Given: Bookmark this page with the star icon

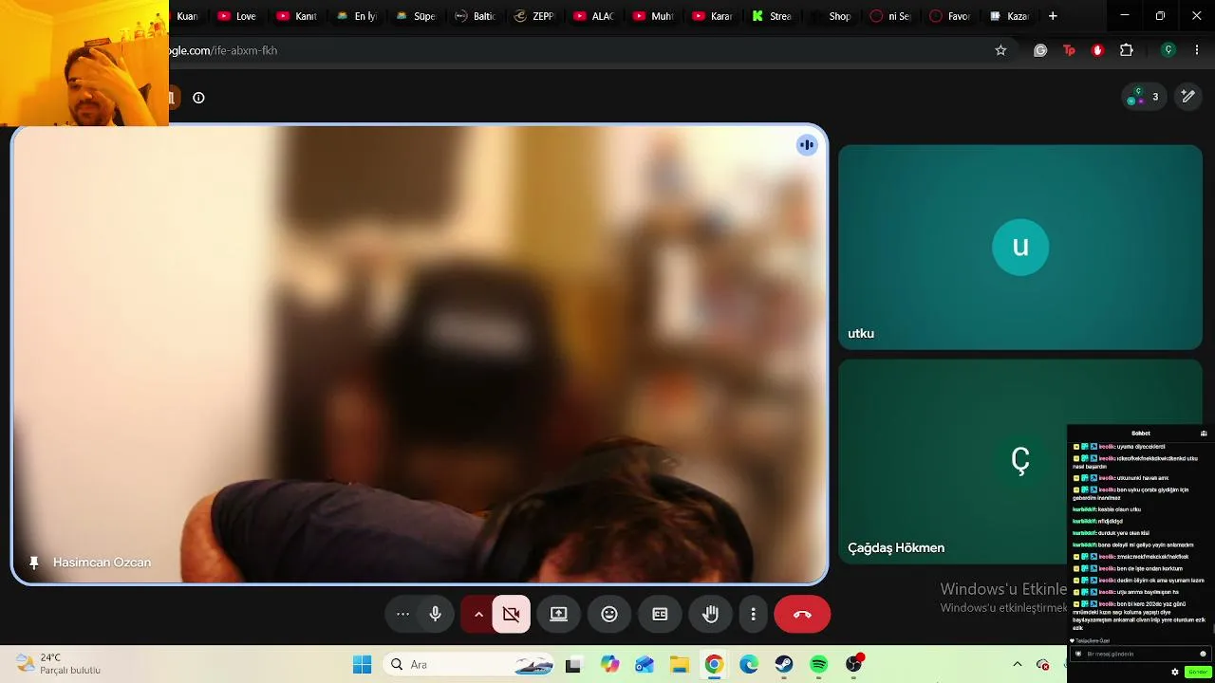Looking at the screenshot, I should pos(1000,50).
